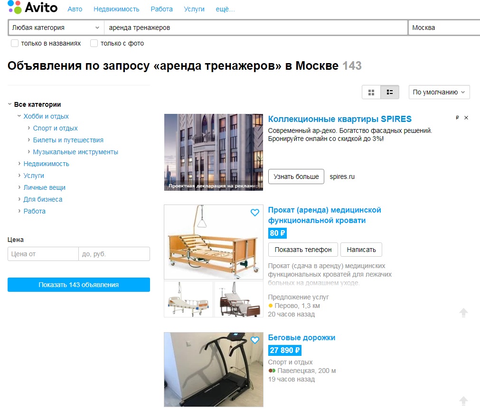
Task: Open 'Беговые дорожки' listing title
Action: 301,337
